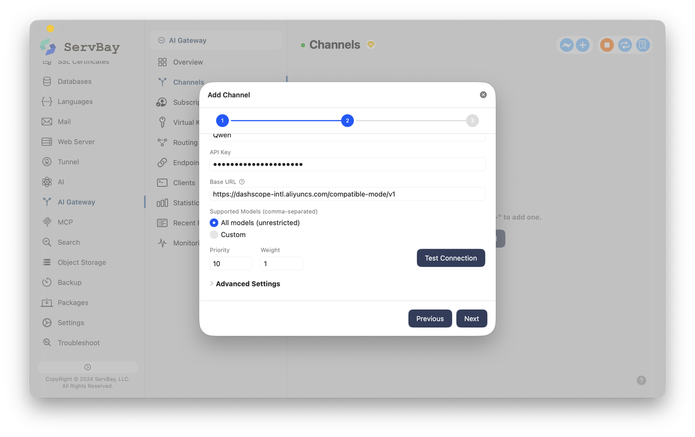Click the Databases sidebar icon

pyautogui.click(x=47, y=81)
